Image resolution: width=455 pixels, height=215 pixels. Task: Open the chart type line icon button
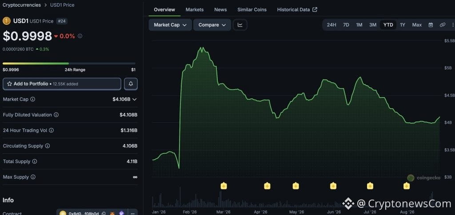tap(240, 25)
